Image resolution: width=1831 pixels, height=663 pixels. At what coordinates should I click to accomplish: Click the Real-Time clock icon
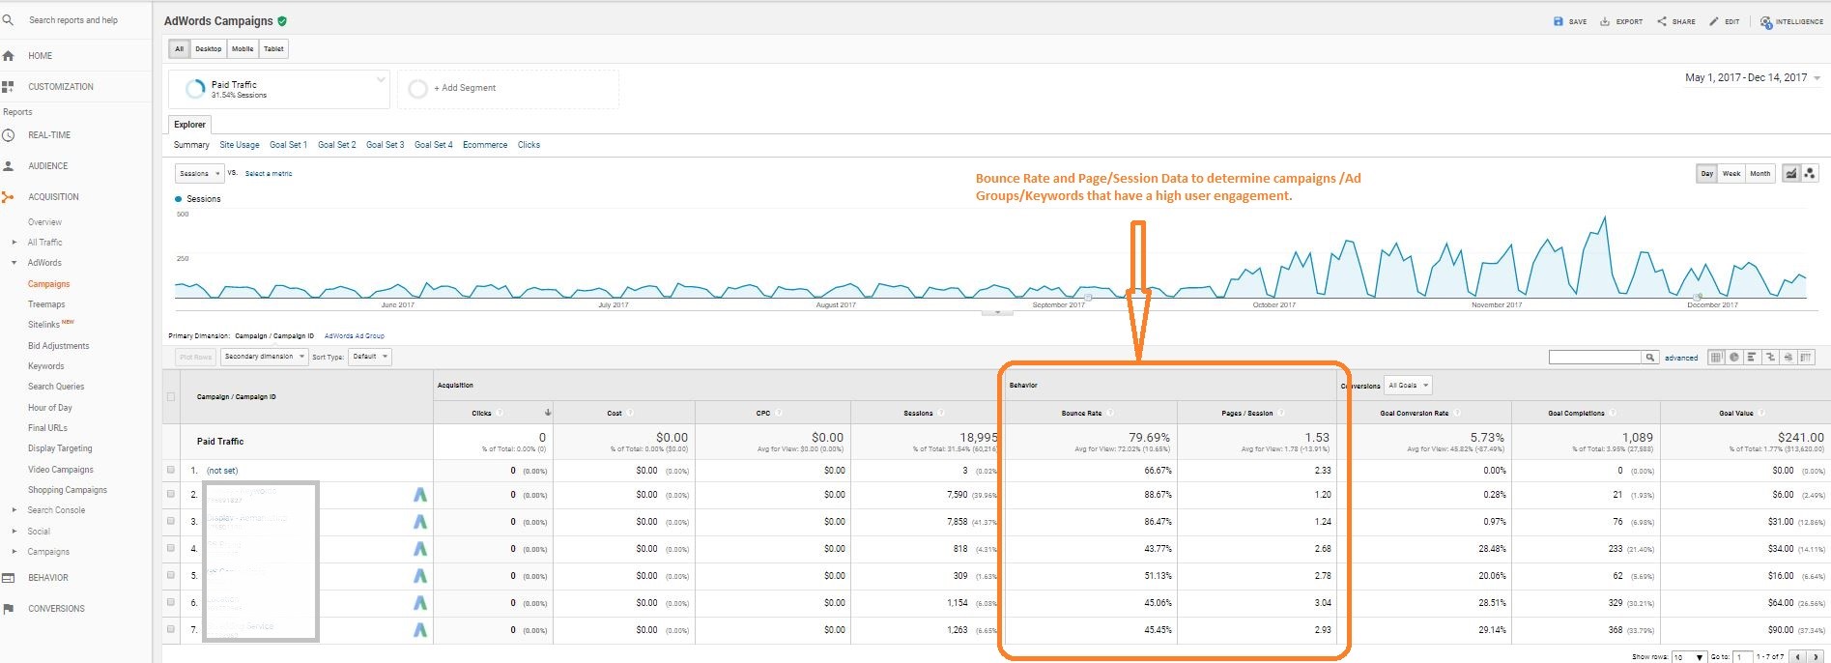point(8,135)
